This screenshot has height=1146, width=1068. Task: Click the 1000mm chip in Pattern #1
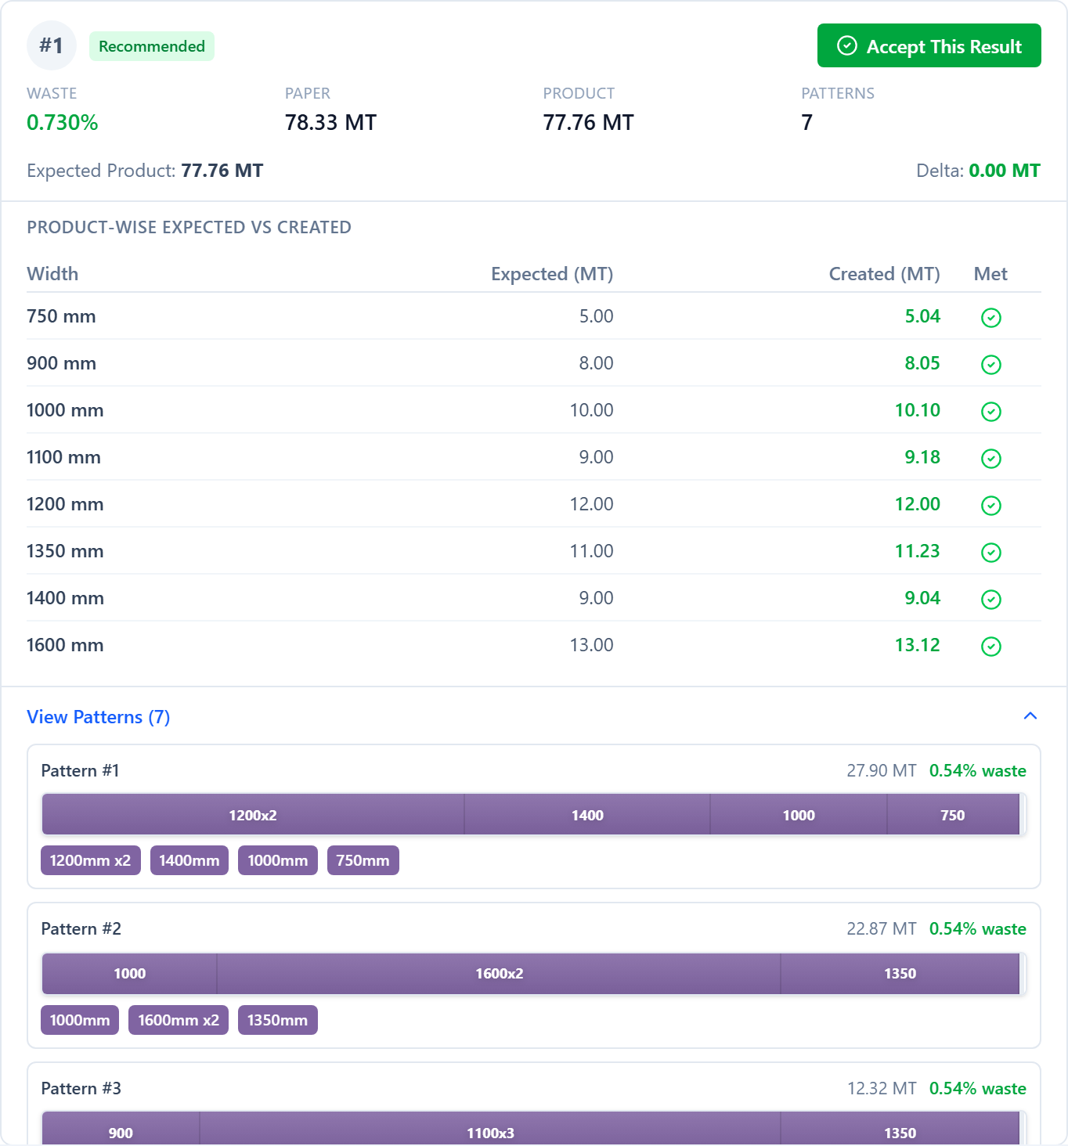tap(278, 860)
